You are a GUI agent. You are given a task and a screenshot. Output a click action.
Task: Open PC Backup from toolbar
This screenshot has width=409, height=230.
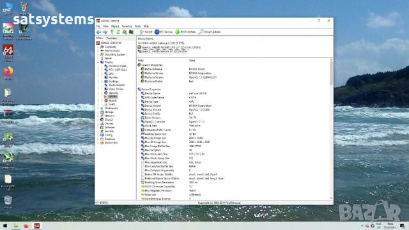click(164, 32)
